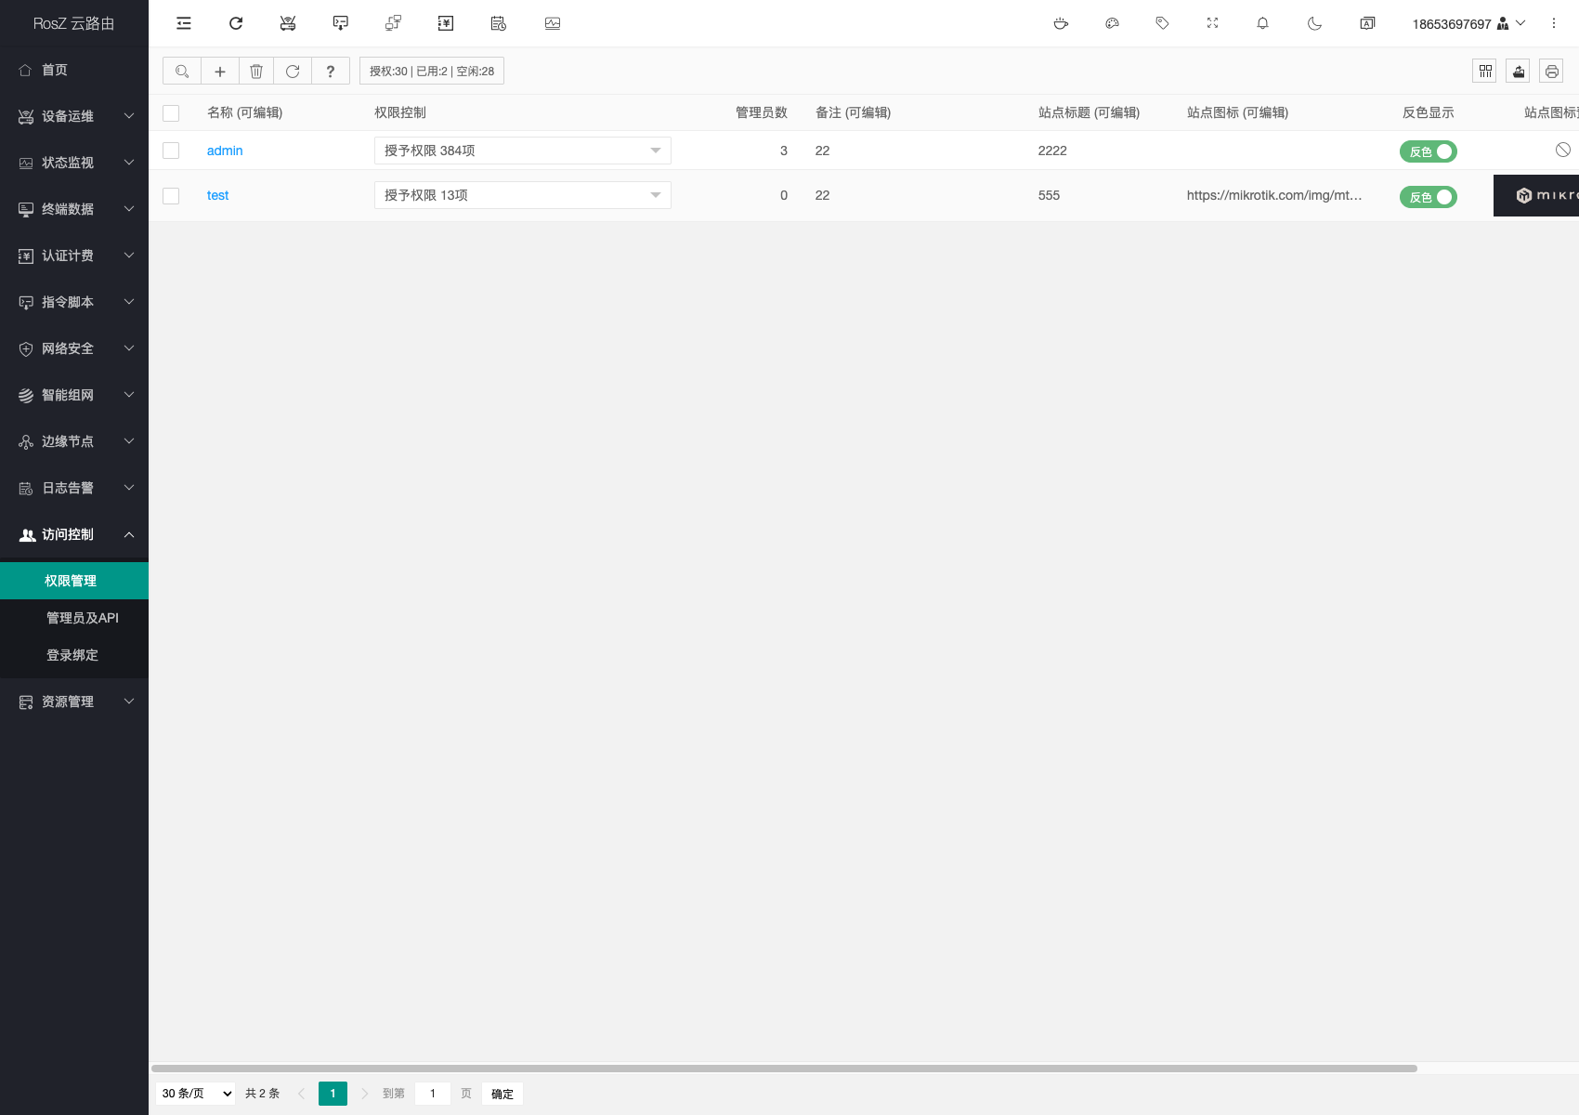Image resolution: width=1579 pixels, height=1115 pixels.
Task: Toggle the 反色 switch for test row
Action: (x=1428, y=197)
